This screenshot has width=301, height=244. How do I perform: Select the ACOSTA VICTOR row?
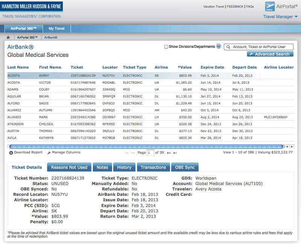(x=151, y=82)
